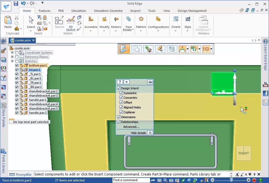The width and height of the screenshot is (269, 183).
Task: Click the Learn Solid Edge help icon
Action: (266, 41)
